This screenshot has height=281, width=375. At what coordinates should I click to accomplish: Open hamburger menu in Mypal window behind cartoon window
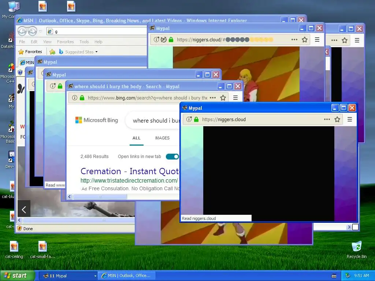(x=357, y=40)
